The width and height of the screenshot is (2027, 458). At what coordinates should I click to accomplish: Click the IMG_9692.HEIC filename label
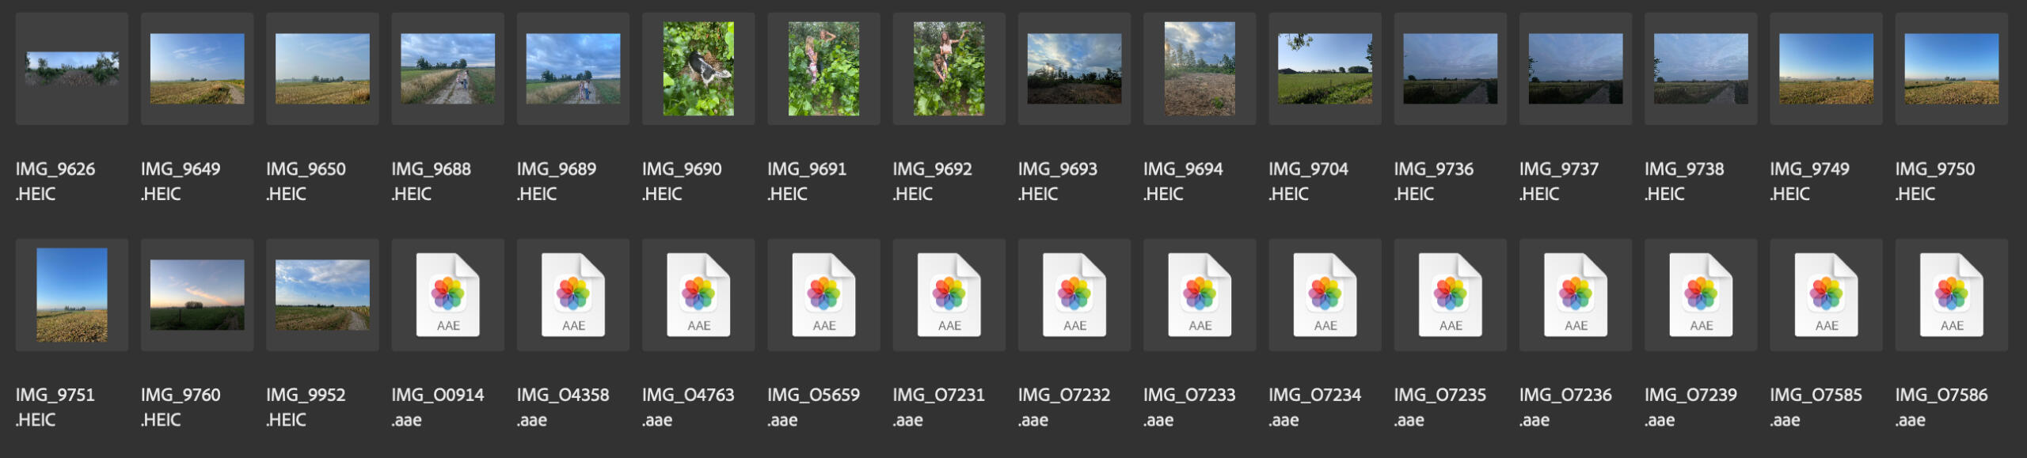coord(932,181)
